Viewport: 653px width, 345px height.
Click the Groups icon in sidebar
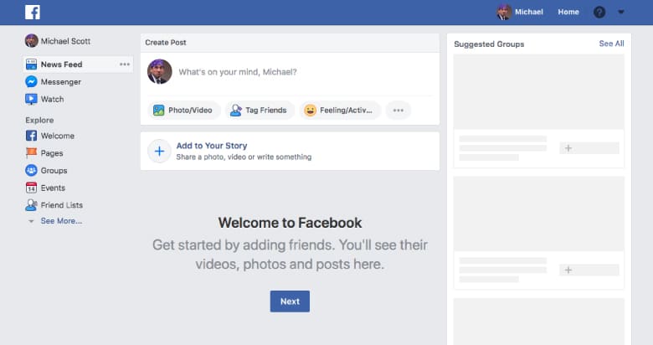tap(31, 171)
